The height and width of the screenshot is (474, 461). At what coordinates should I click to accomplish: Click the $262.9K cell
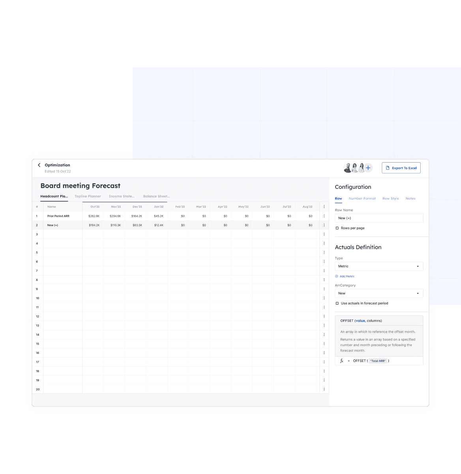[94, 216]
